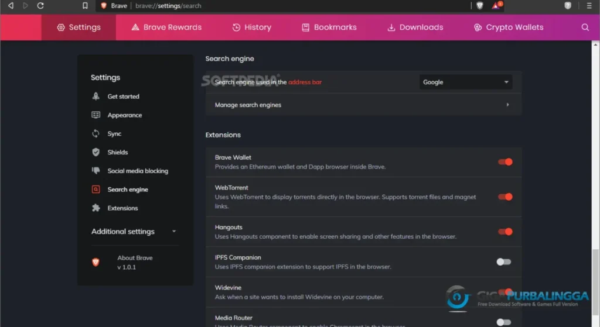Switch to the Settings tab

click(x=79, y=27)
